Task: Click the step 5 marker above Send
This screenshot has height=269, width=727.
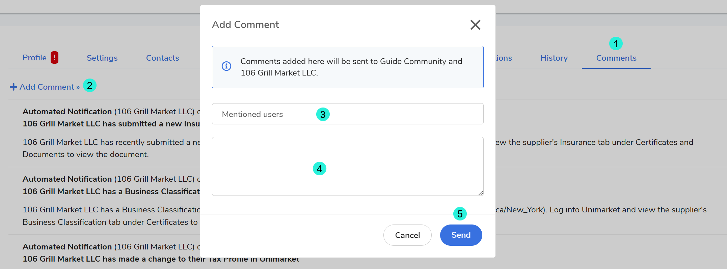Action: pos(460,214)
